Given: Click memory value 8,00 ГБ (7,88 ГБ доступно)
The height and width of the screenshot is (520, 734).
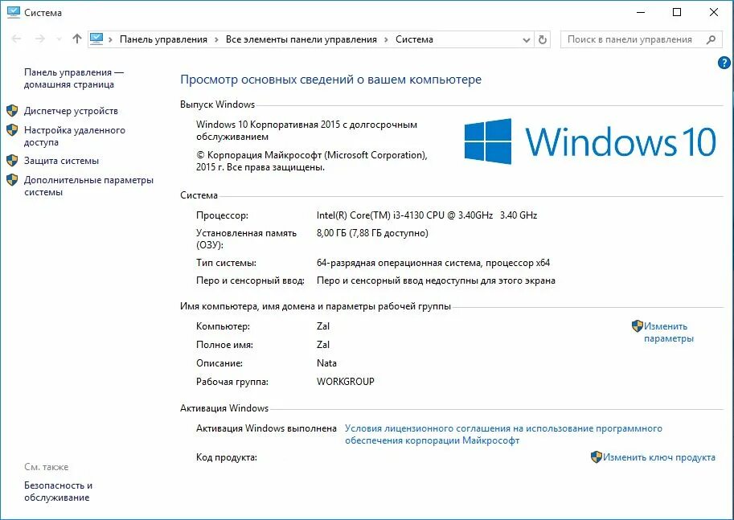Looking at the screenshot, I should tap(372, 233).
